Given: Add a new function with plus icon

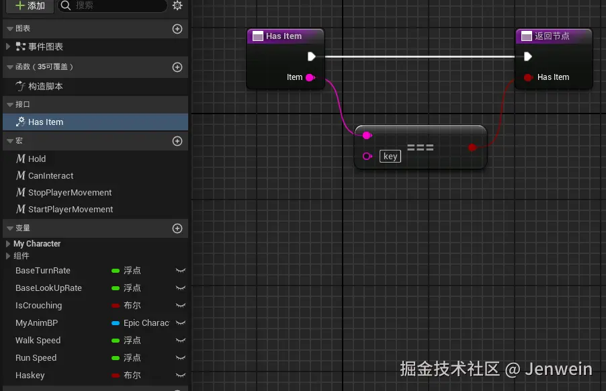Looking at the screenshot, I should pyautogui.click(x=177, y=67).
